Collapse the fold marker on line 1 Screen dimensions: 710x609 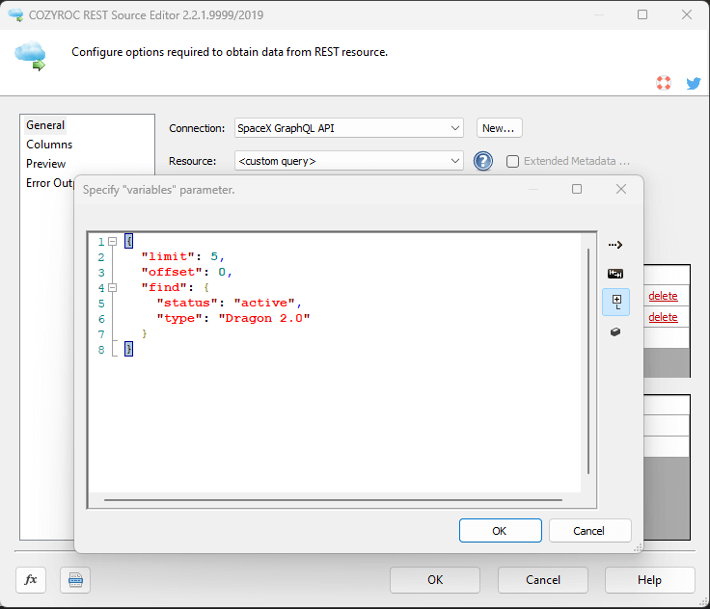(113, 241)
